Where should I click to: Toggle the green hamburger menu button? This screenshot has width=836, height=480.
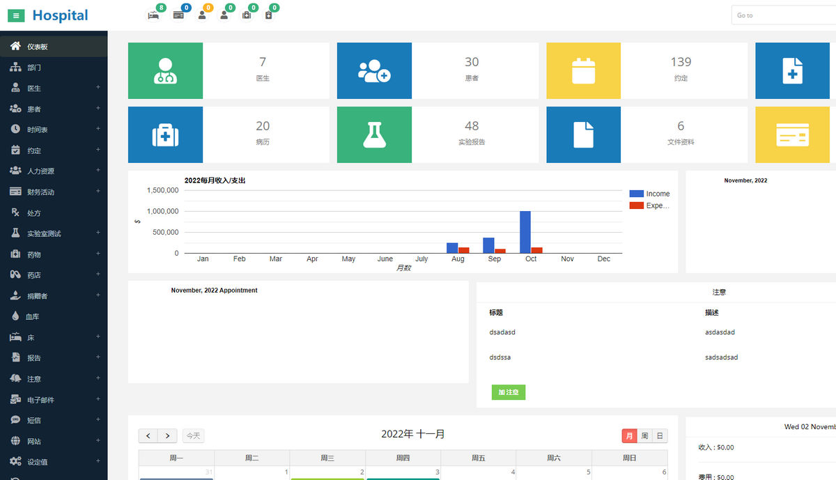point(16,15)
